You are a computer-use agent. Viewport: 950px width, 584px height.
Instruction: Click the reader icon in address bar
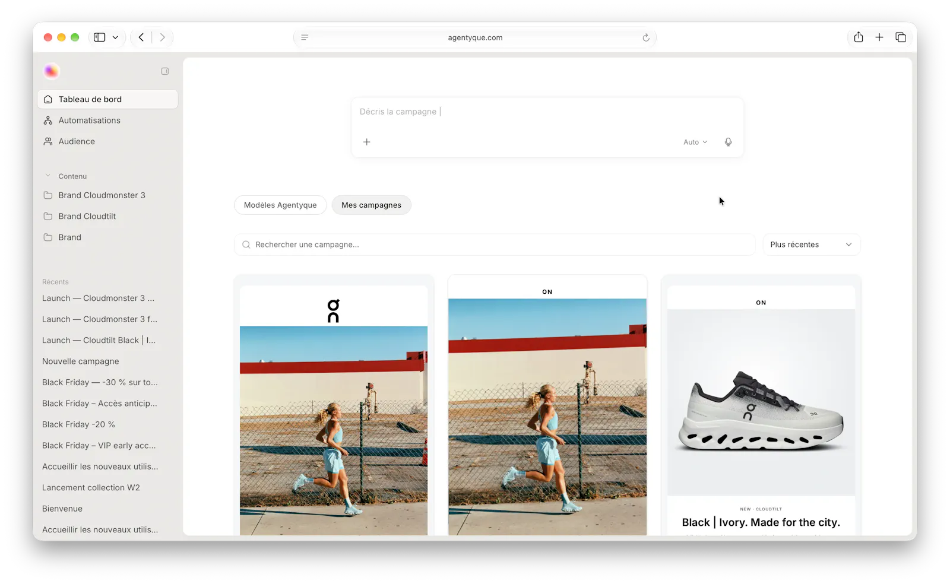pos(305,37)
